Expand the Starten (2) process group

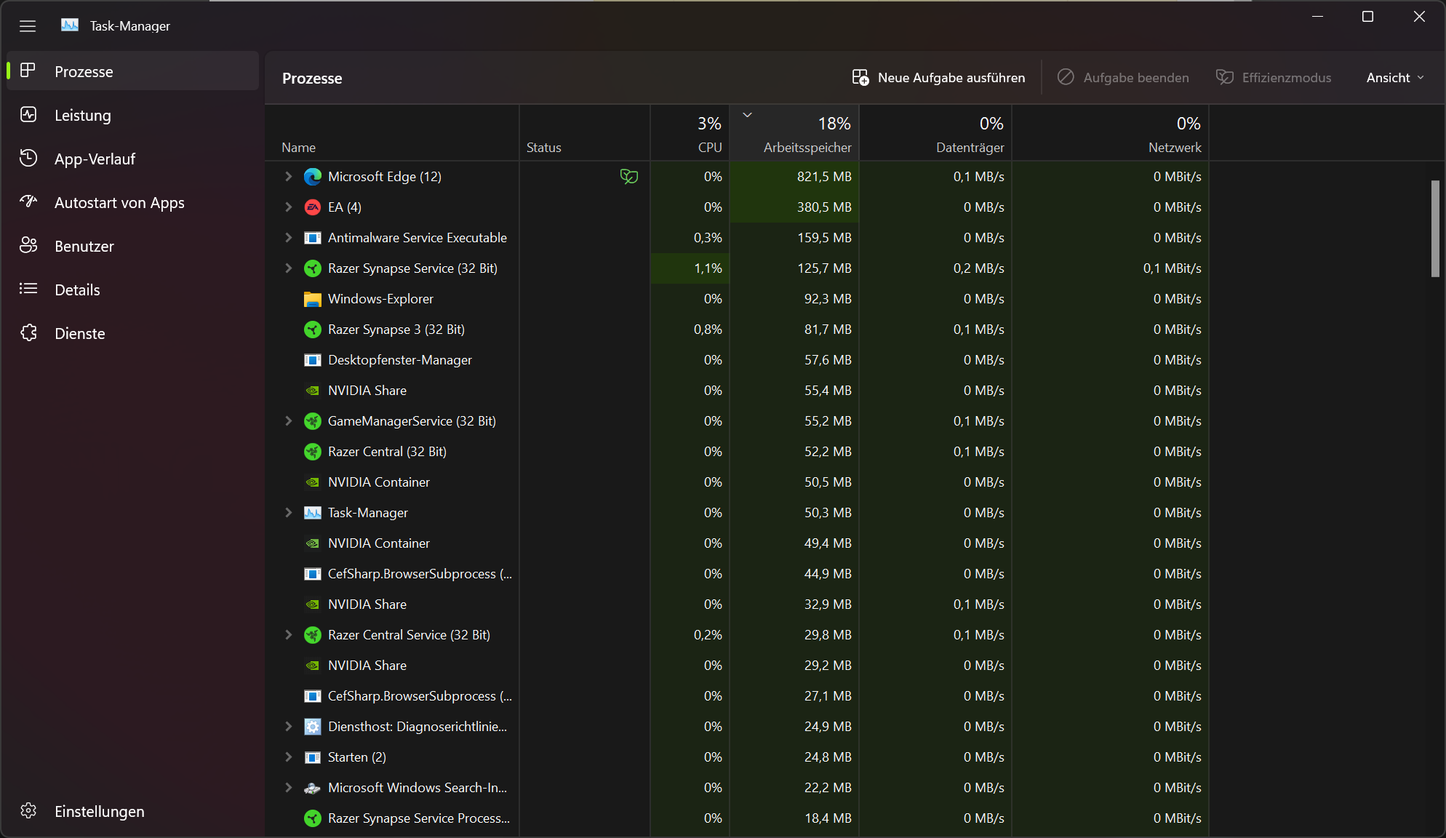point(289,757)
